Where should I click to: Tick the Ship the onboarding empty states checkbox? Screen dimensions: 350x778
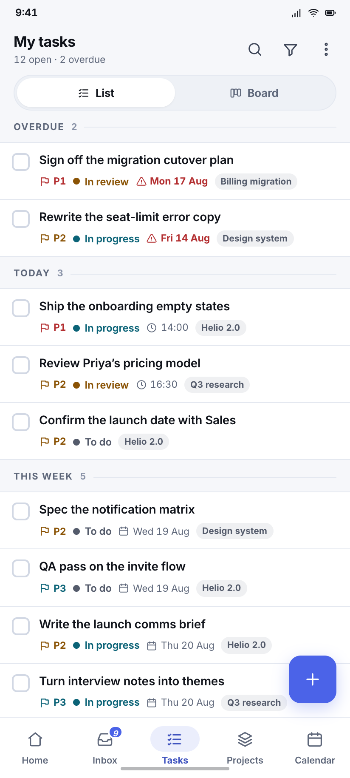click(x=21, y=308)
